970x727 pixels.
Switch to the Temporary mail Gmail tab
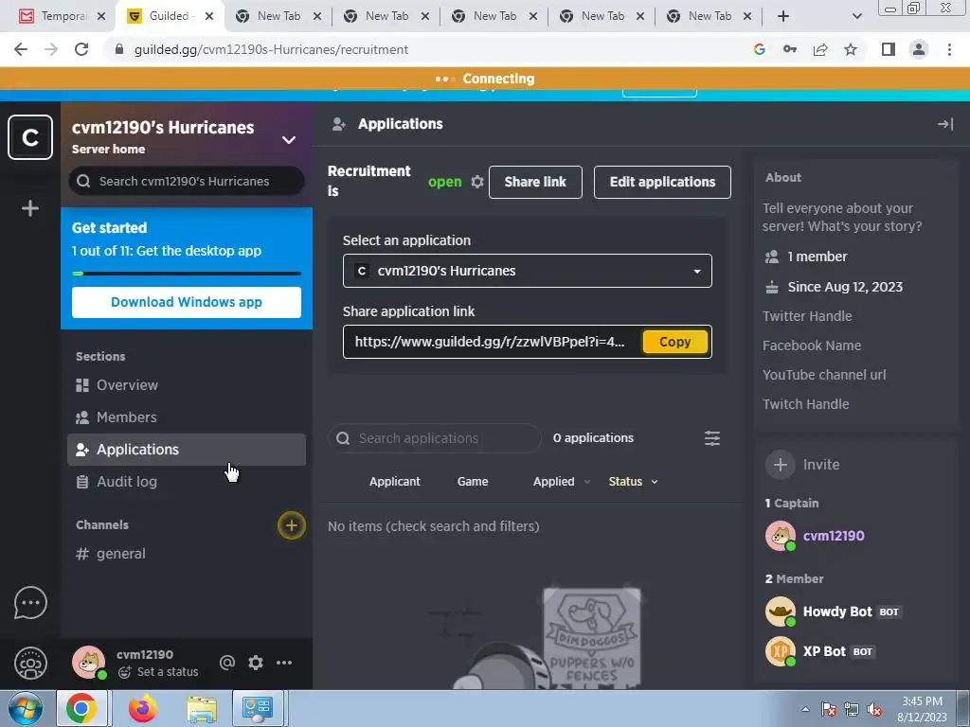[62, 16]
